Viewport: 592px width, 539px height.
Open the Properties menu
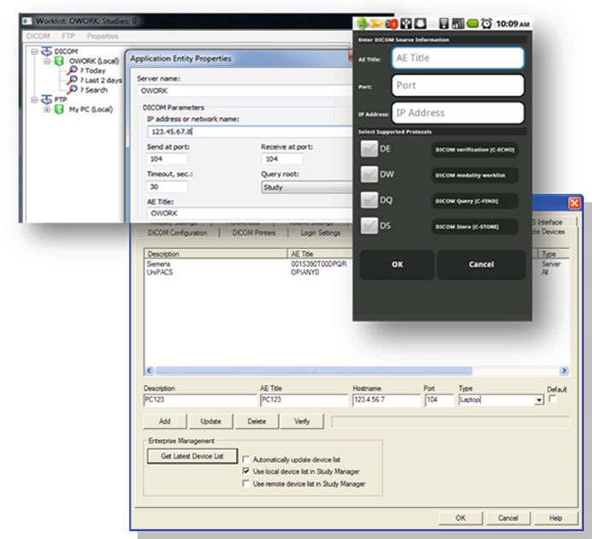coord(103,36)
